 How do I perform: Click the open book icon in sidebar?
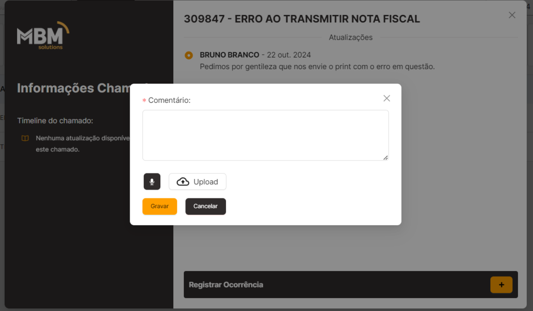click(25, 139)
